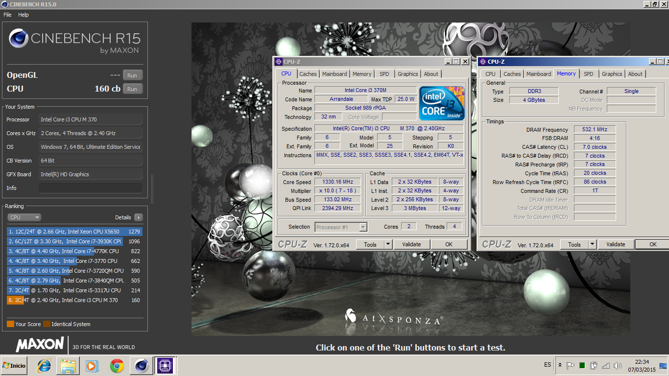Click green square tray icon
The width and height of the screenshot is (669, 376).
pos(582,365)
